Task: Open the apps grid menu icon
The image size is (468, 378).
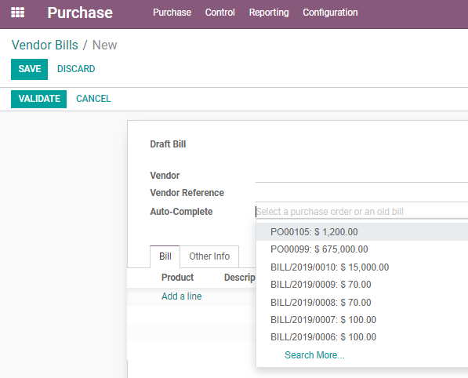Action: [17, 13]
